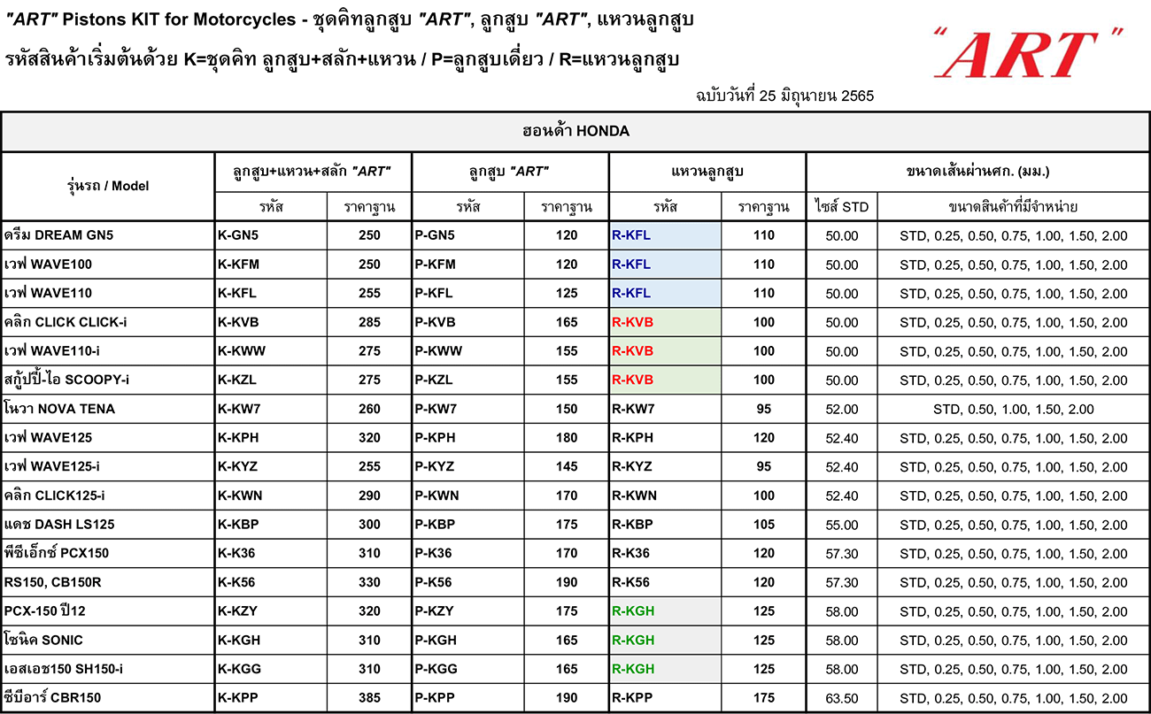This screenshot has height=714, width=1151.
Task: Click the แหวนลูกสูบ column group header
Action: point(707,172)
